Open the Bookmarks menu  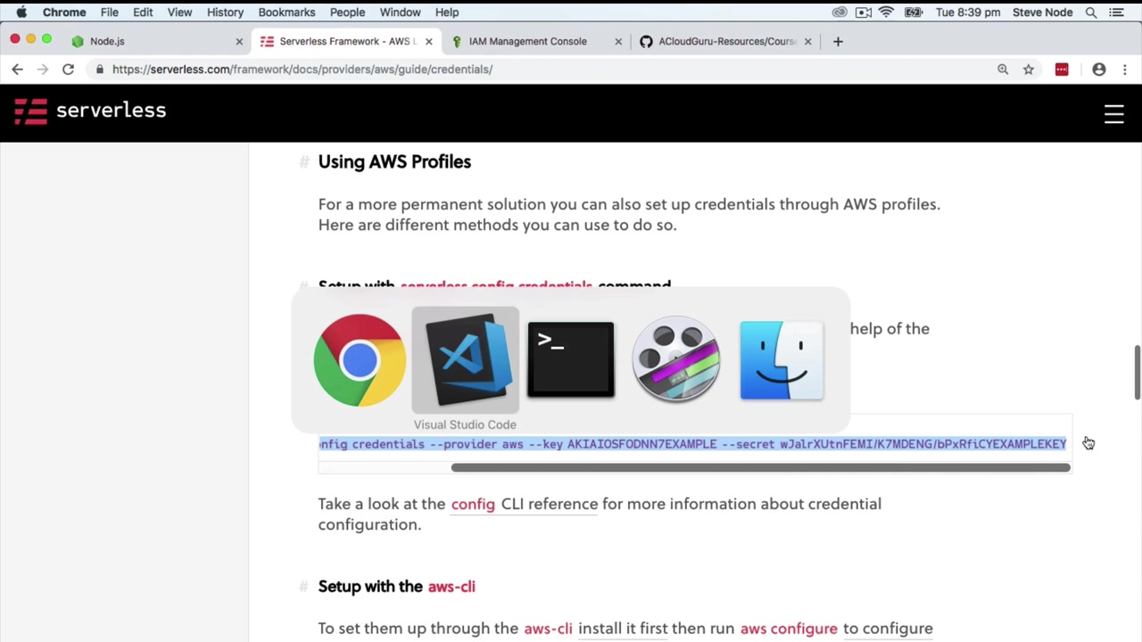click(x=286, y=12)
